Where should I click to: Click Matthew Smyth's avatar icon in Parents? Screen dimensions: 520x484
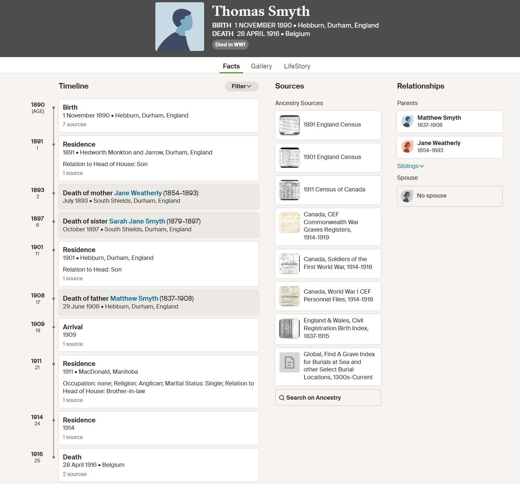click(407, 121)
